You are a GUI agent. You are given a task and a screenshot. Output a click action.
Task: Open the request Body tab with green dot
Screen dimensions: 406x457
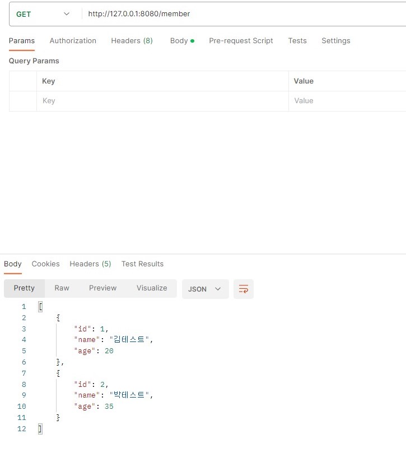(x=181, y=41)
